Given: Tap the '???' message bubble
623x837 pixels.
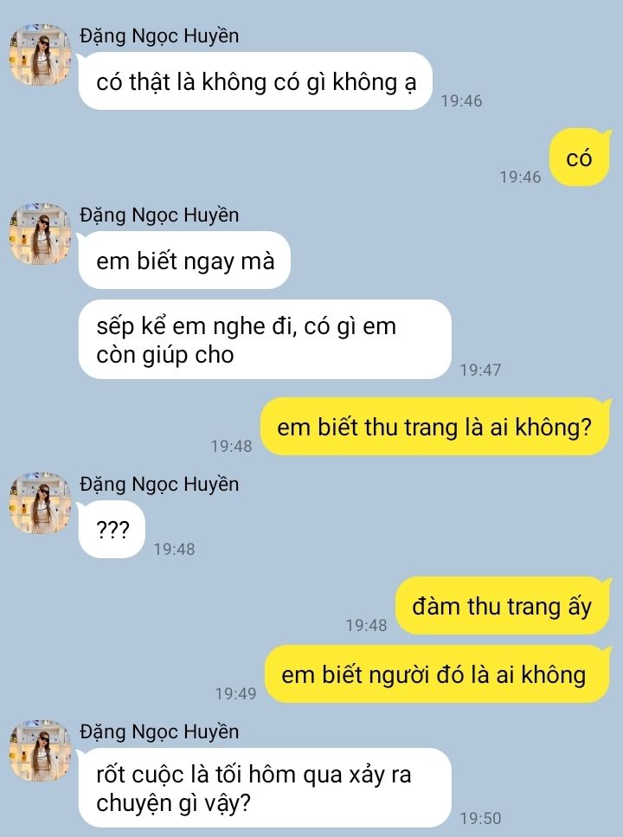Looking at the screenshot, I should (x=112, y=530).
